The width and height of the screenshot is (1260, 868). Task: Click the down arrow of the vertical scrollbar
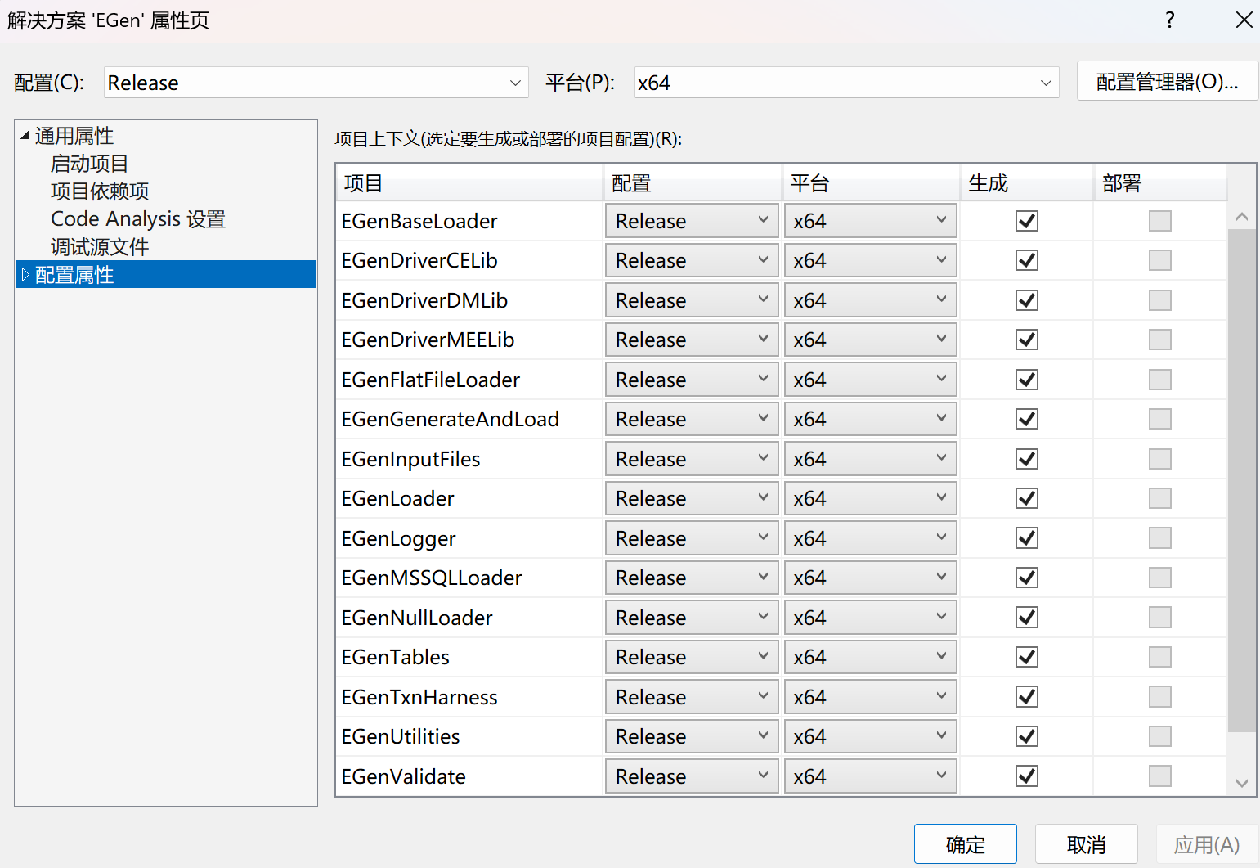[1242, 783]
